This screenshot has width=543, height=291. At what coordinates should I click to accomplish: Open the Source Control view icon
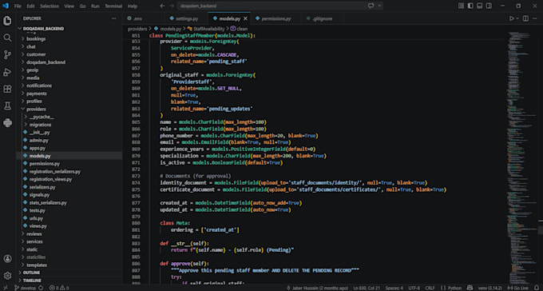click(x=7, y=55)
